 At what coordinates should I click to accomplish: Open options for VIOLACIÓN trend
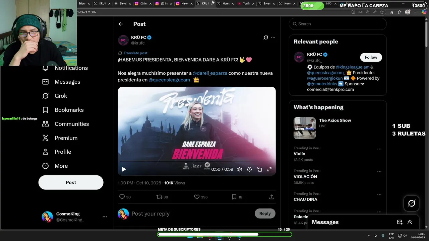379,172
